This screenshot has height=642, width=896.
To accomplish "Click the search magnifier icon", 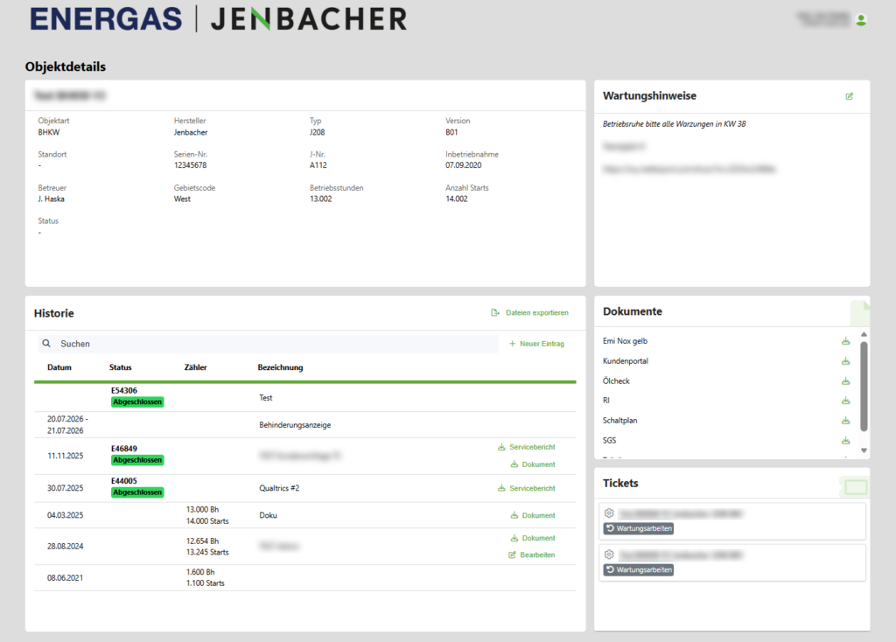I will tap(46, 344).
